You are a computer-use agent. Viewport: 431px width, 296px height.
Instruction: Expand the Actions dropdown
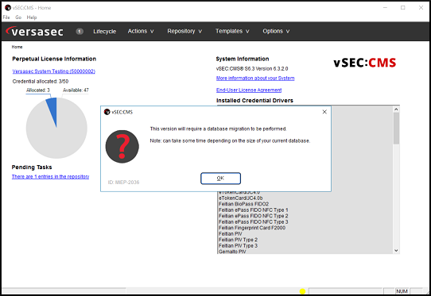click(141, 31)
